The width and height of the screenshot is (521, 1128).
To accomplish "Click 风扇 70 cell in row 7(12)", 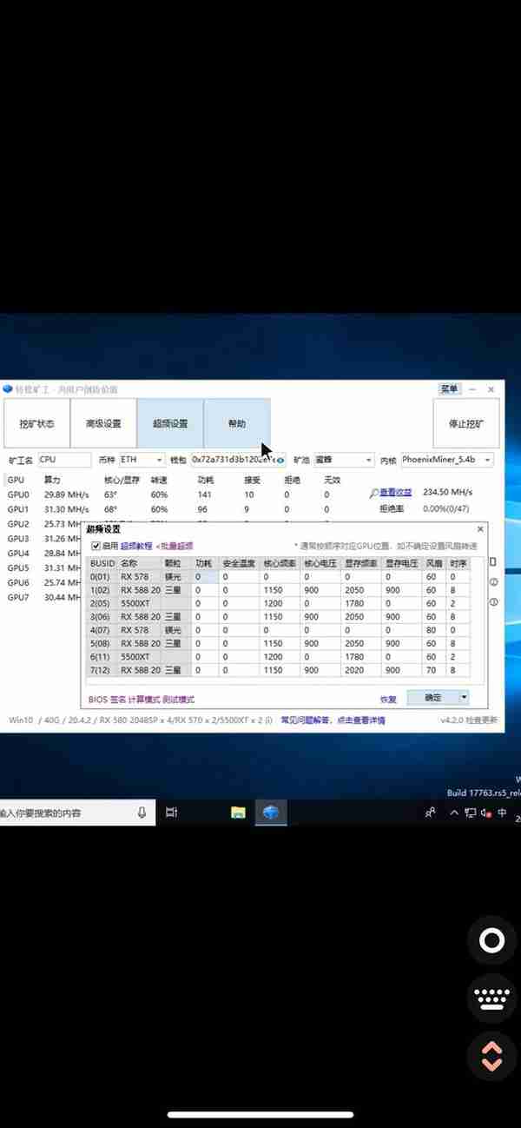I will click(435, 671).
